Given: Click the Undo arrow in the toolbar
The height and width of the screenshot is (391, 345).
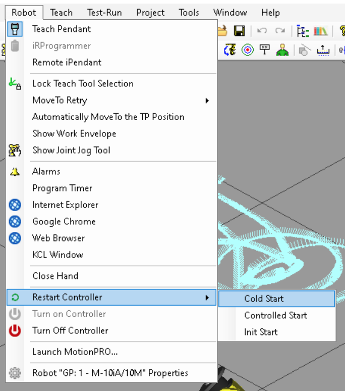Looking at the screenshot, I should (x=262, y=31).
